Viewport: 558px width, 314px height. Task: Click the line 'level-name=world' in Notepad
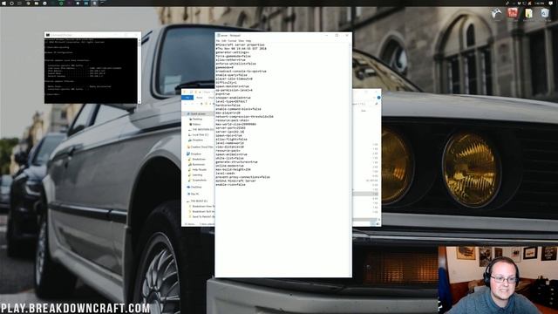(x=230, y=143)
